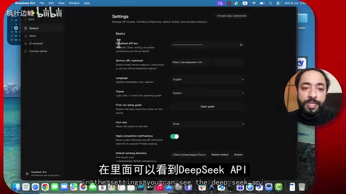Open the Help menu
The image size is (346, 194).
86,3
